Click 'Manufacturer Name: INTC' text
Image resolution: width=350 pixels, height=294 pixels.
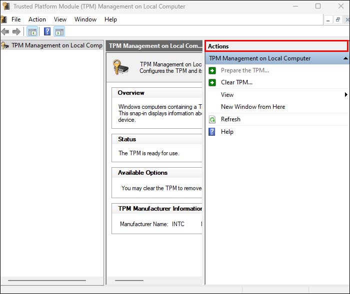coord(152,224)
